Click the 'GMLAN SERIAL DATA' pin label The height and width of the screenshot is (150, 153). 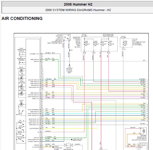[x=33, y=140]
